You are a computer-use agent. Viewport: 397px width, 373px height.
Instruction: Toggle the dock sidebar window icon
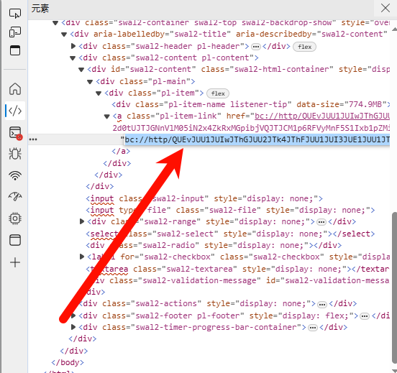[15, 50]
